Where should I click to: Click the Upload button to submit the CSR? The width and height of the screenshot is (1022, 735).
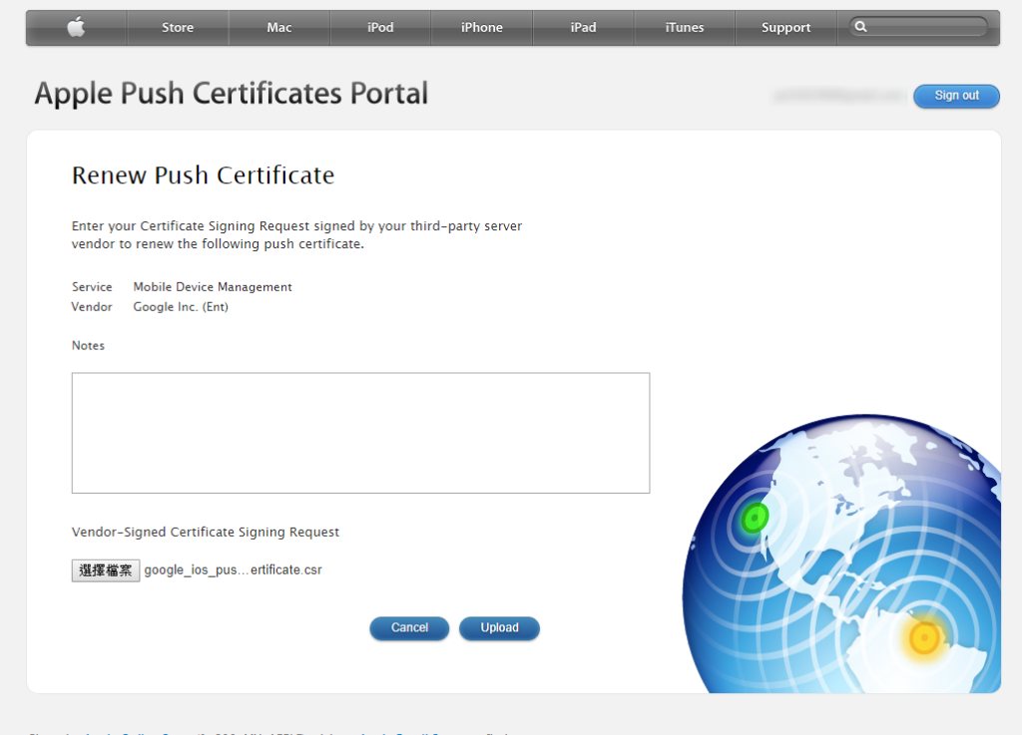[x=499, y=628]
